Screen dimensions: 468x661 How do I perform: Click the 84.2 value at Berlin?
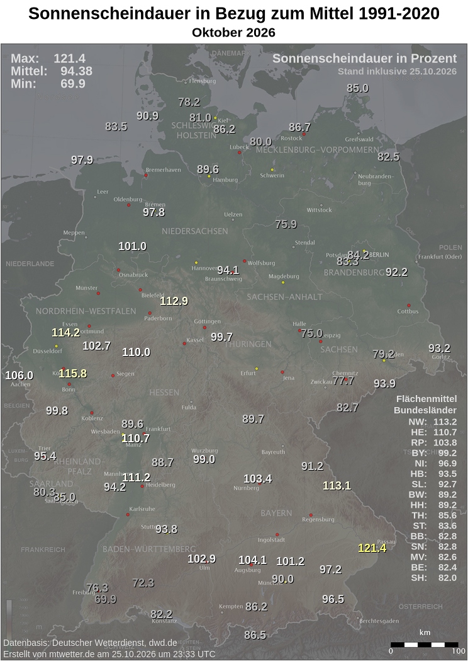tap(358, 255)
